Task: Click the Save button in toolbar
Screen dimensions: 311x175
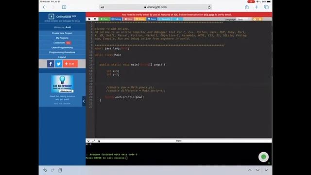Action: click(x=152, y=19)
